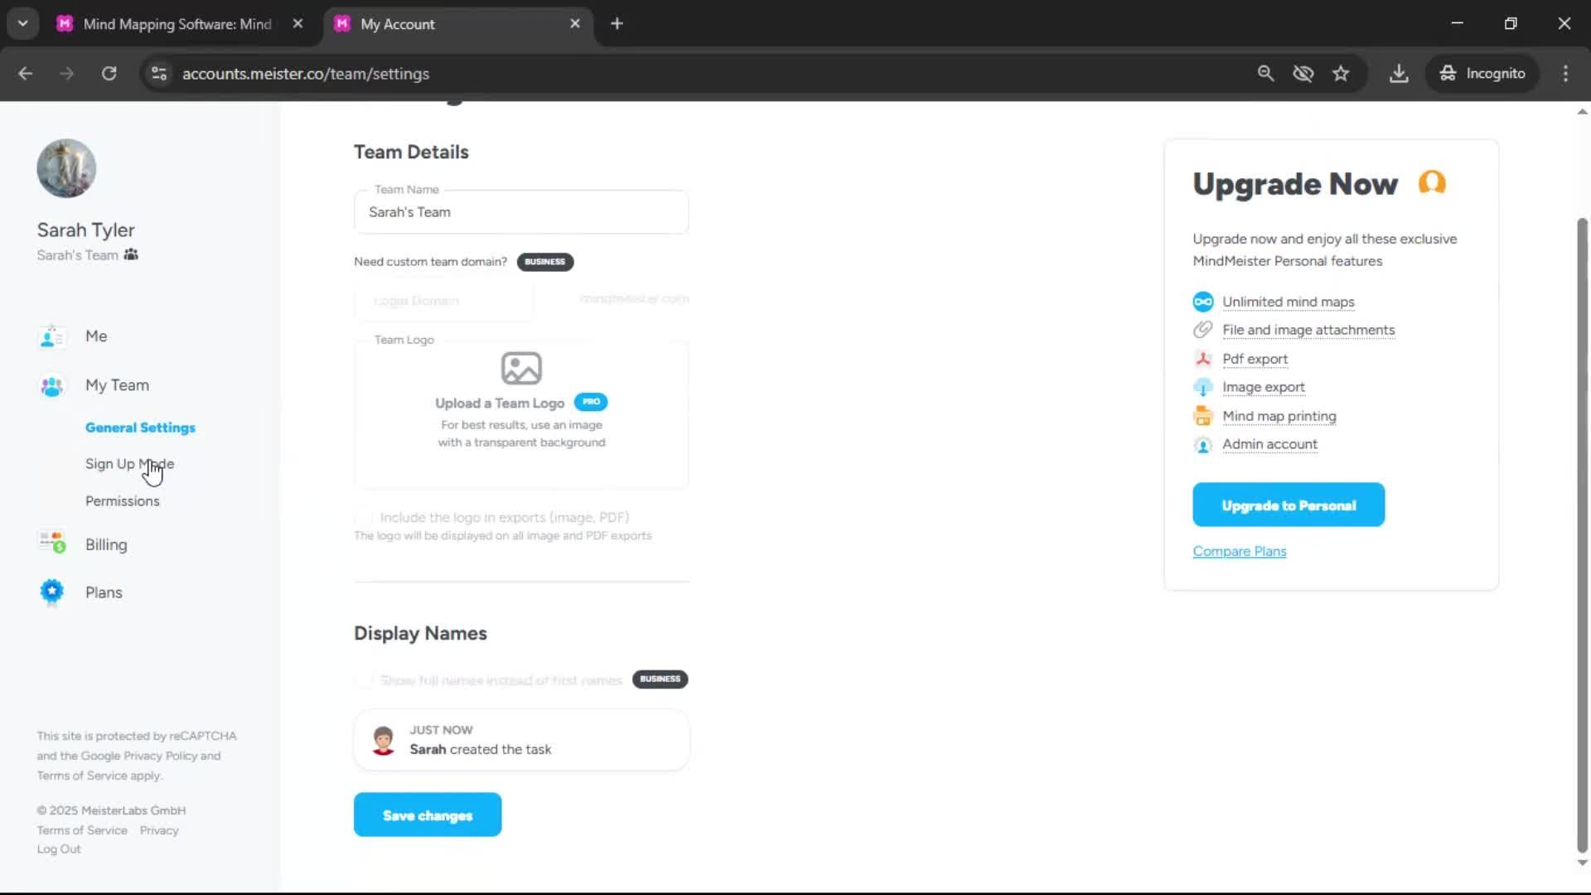View site information icon in address bar
The width and height of the screenshot is (1591, 895).
click(159, 74)
